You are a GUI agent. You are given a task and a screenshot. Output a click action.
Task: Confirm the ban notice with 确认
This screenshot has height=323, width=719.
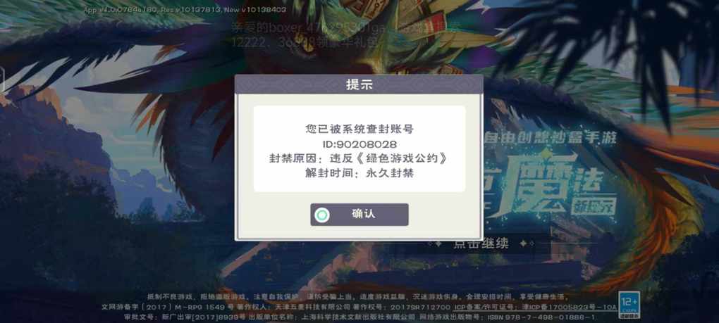[x=359, y=215]
